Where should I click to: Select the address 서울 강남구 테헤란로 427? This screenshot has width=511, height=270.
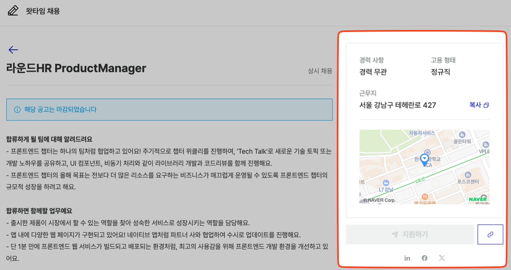(x=398, y=105)
